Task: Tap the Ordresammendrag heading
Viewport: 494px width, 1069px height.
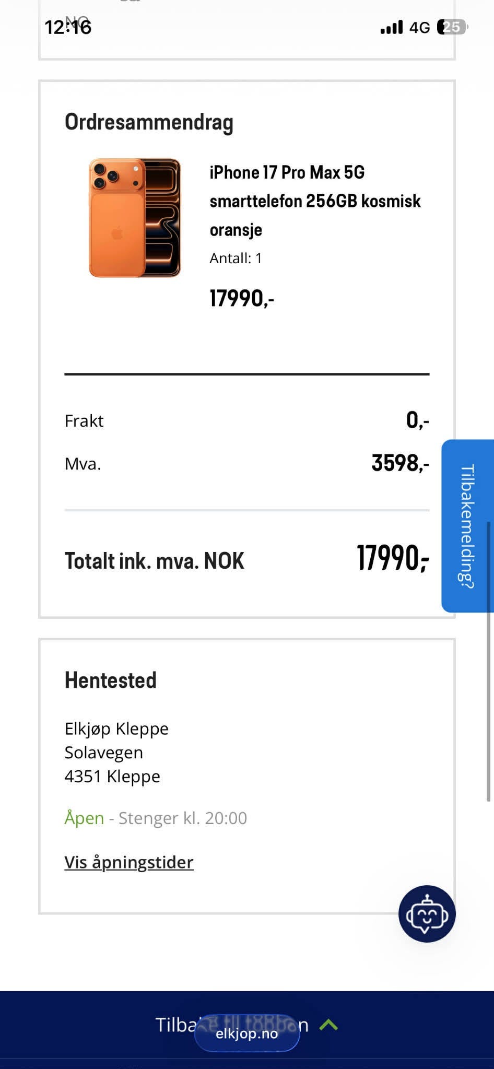Action: click(x=149, y=122)
